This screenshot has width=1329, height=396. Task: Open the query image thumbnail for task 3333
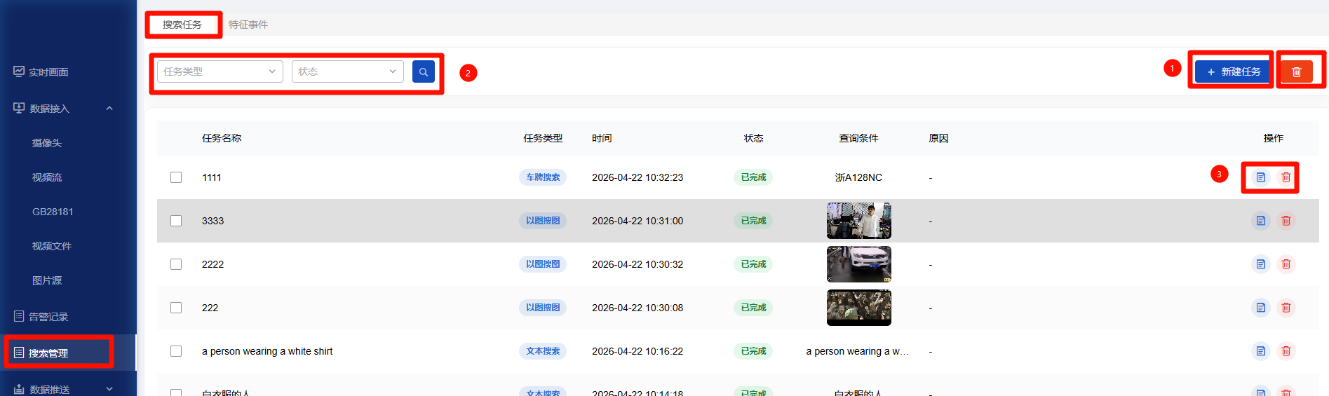pyautogui.click(x=859, y=221)
